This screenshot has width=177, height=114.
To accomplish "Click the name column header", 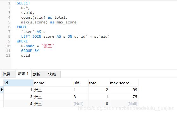I will 53,83.
